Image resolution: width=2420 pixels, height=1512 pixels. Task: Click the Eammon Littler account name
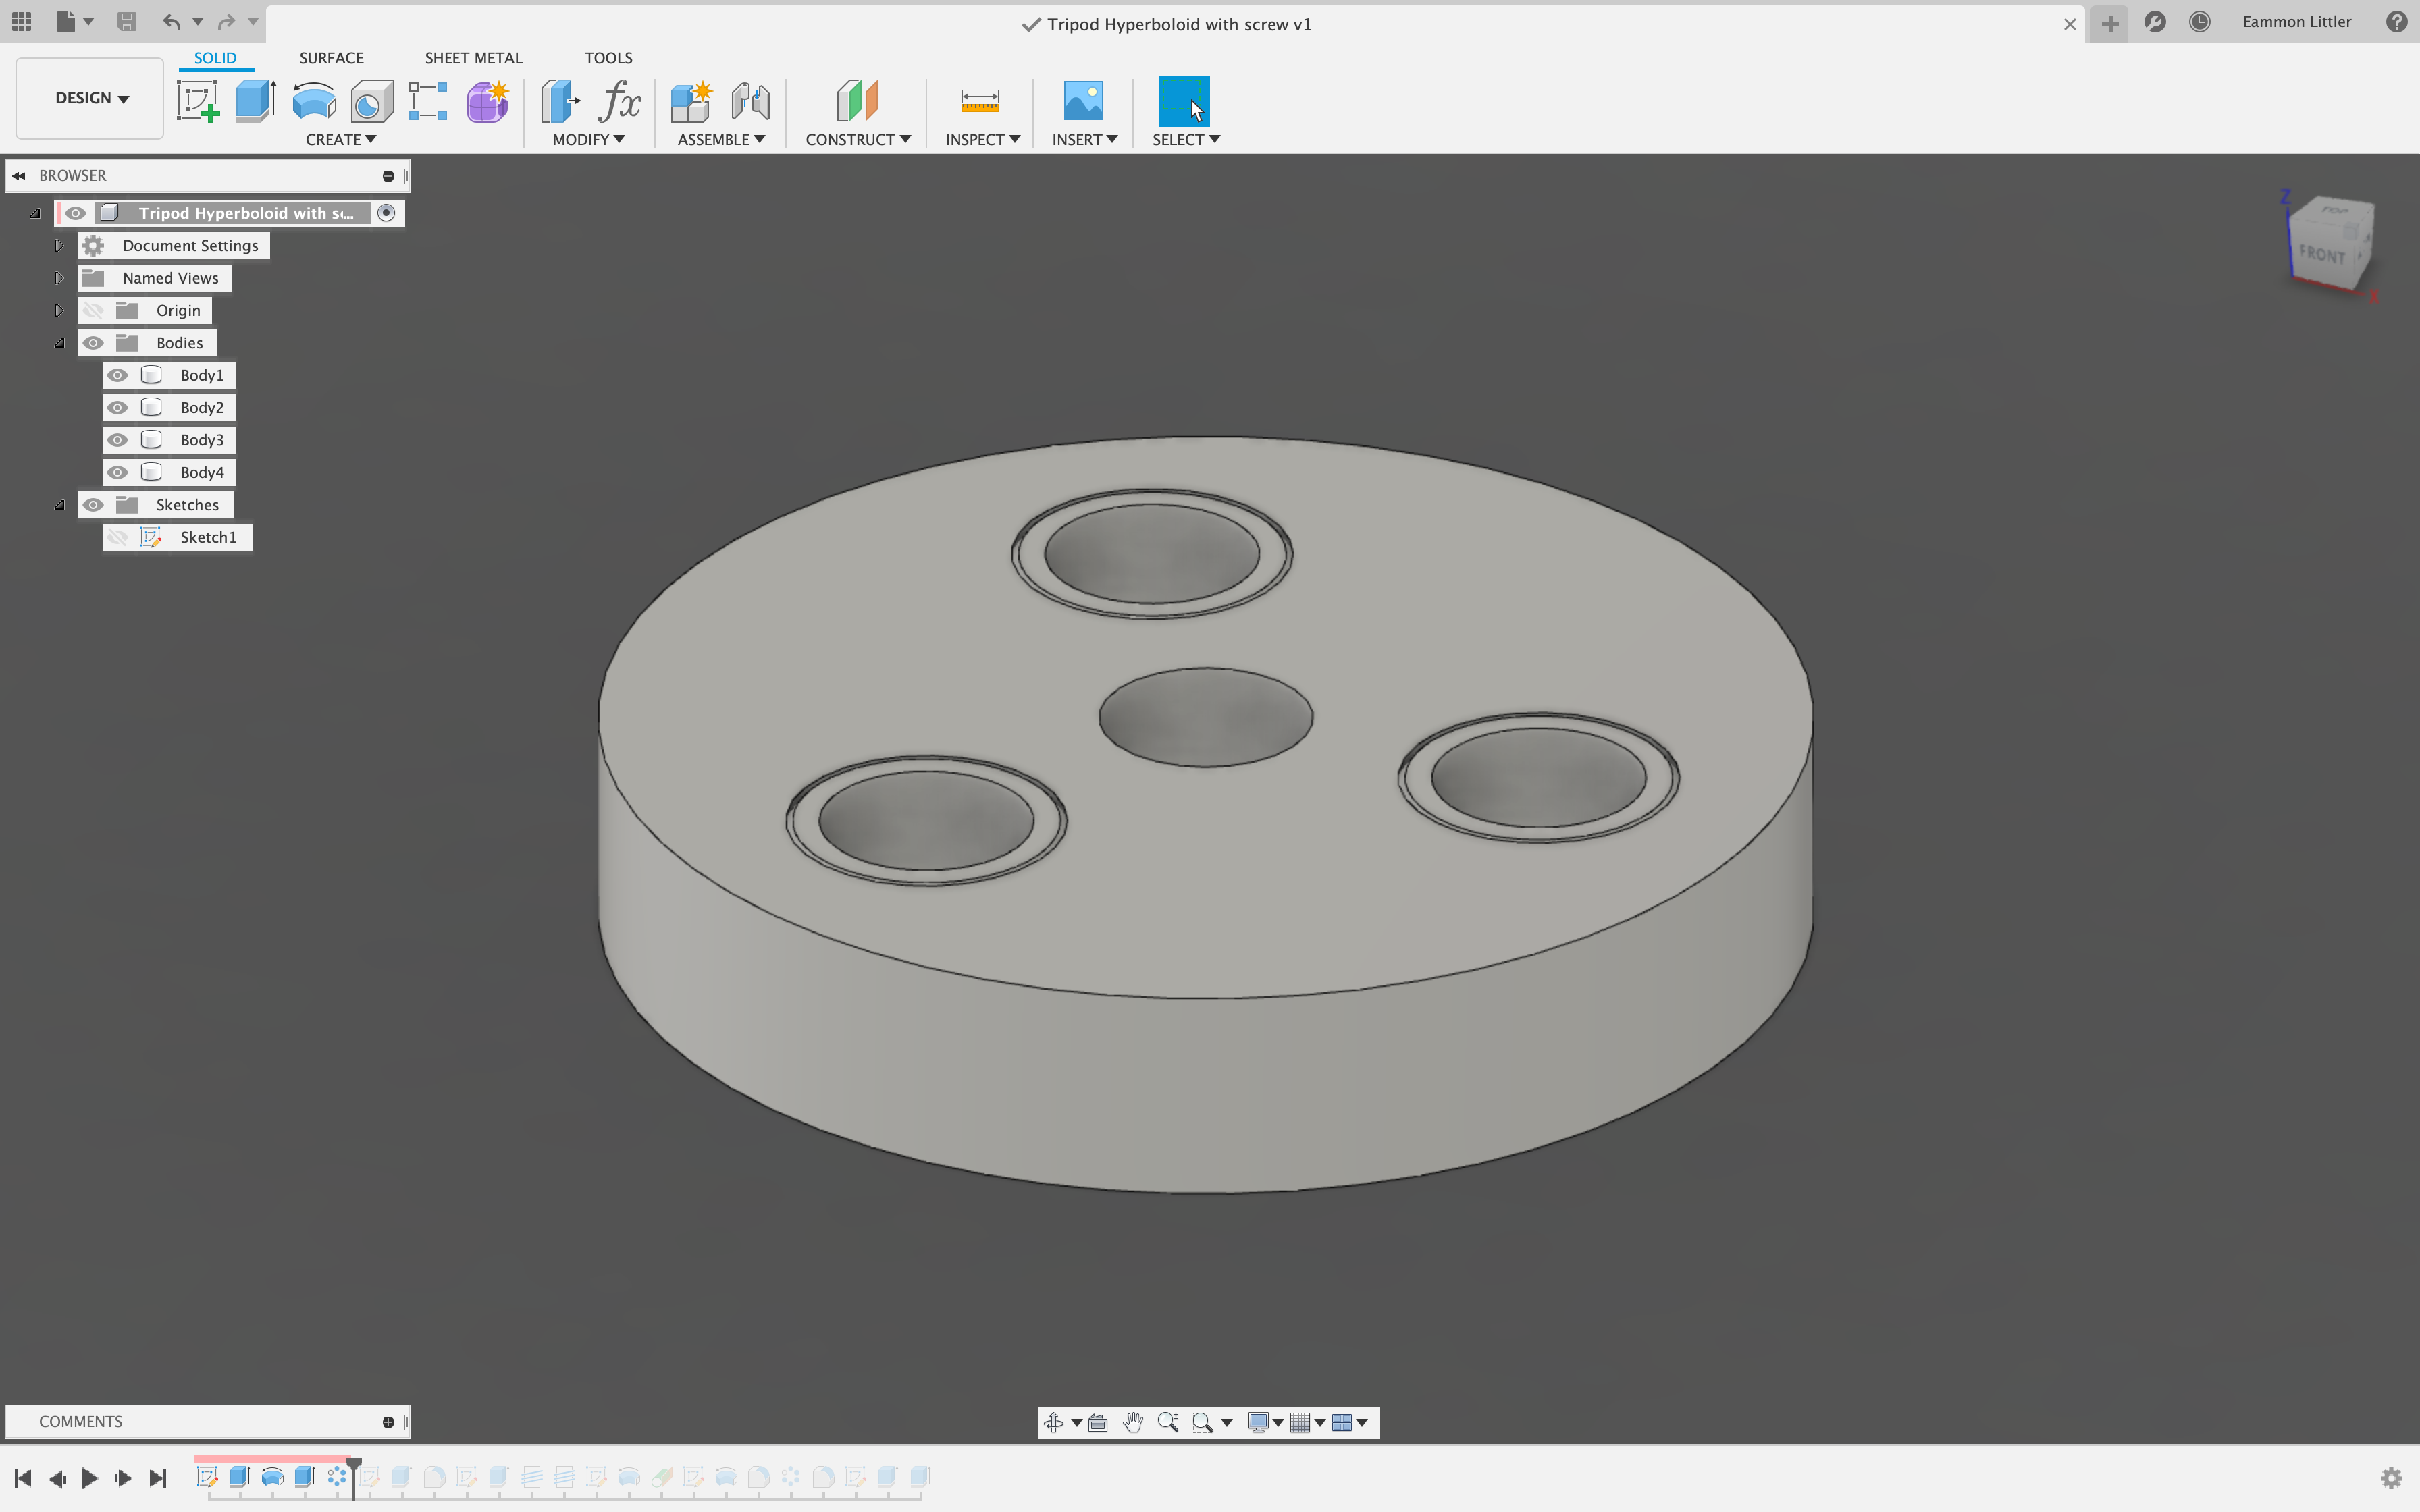click(2296, 22)
